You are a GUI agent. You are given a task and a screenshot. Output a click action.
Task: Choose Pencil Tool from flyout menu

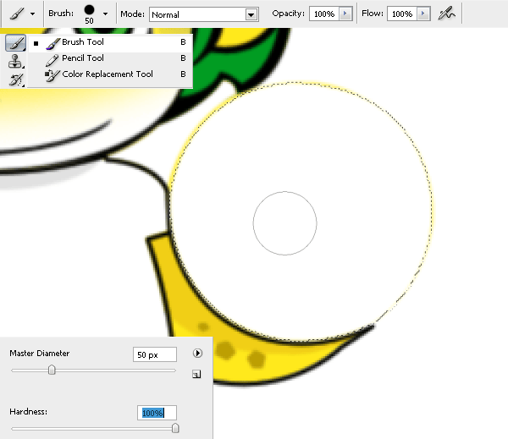click(x=83, y=58)
